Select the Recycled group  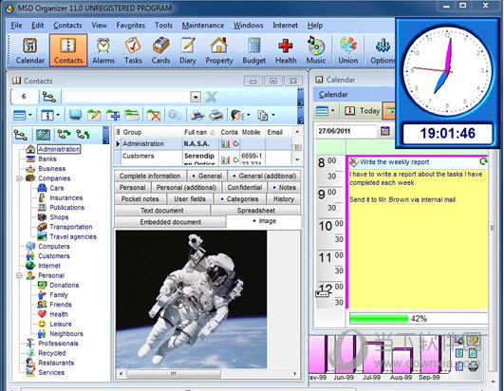pyautogui.click(x=52, y=353)
